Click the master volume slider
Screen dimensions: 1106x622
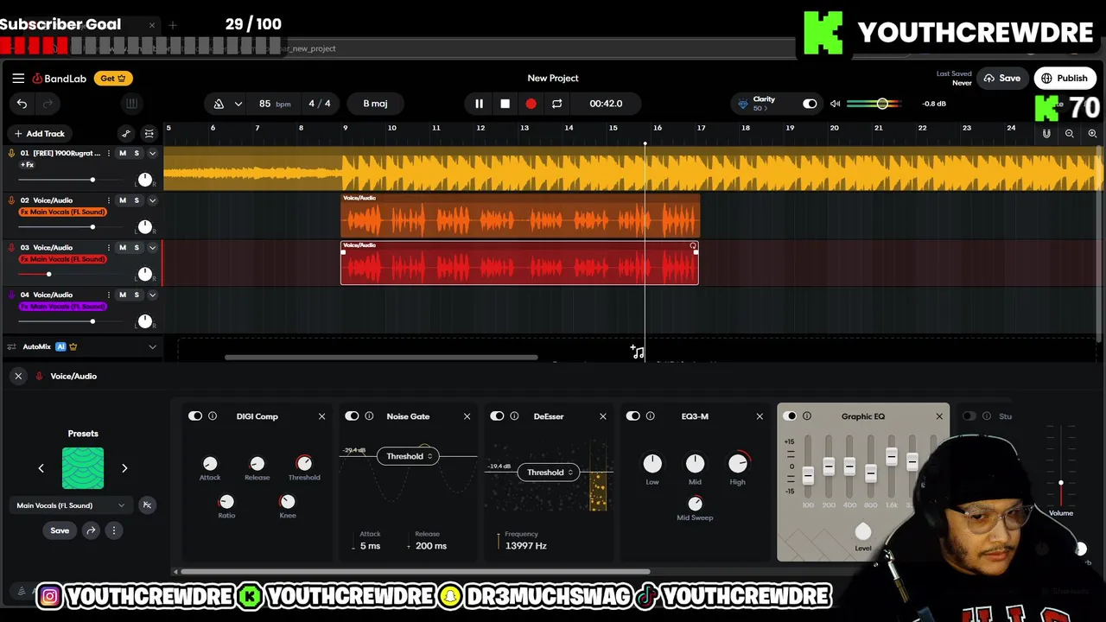(874, 104)
